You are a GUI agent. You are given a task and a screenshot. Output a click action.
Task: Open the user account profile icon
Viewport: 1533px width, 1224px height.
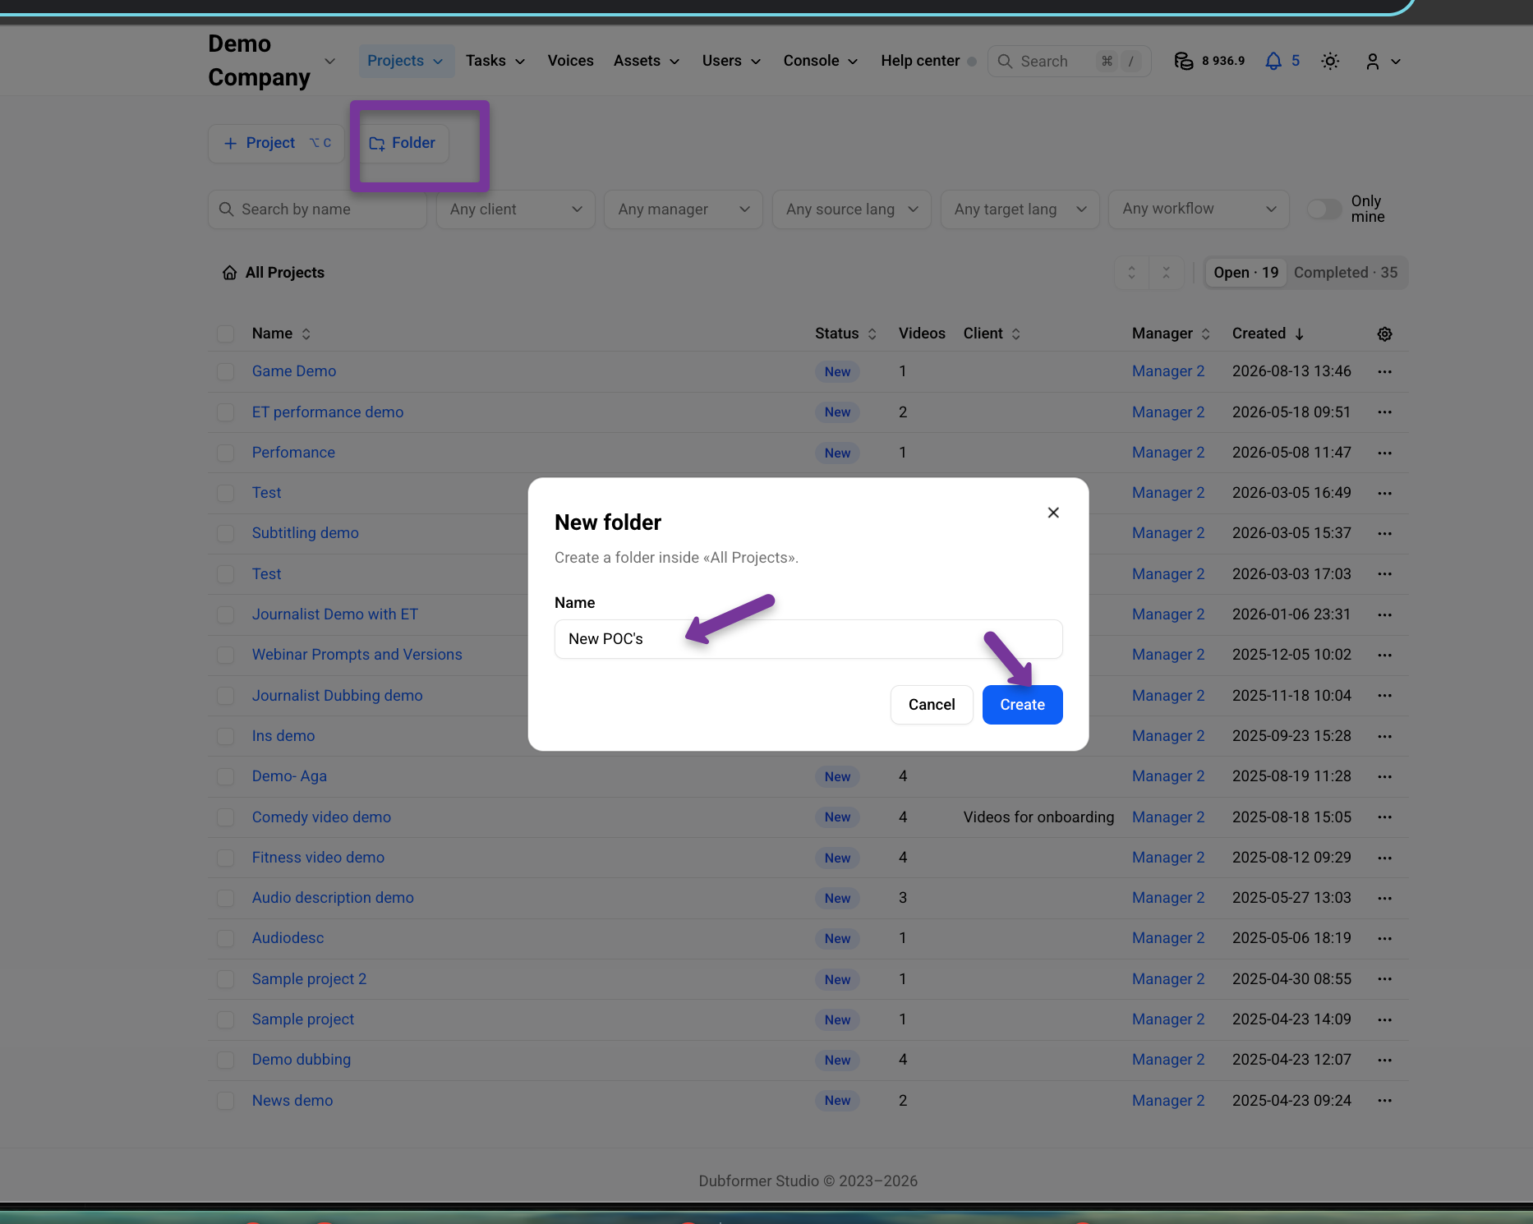click(x=1373, y=61)
